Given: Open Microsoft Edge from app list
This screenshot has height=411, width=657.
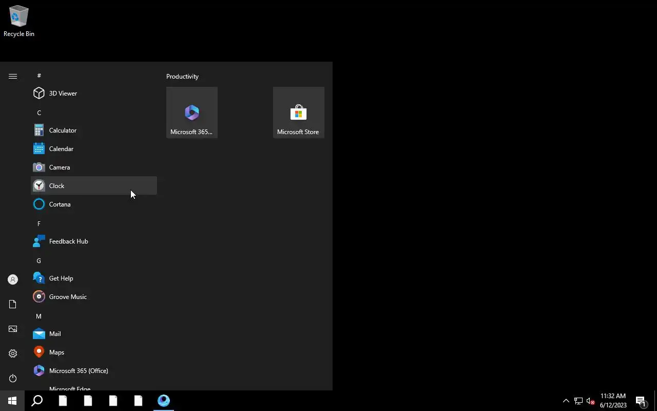Looking at the screenshot, I should (94, 386).
